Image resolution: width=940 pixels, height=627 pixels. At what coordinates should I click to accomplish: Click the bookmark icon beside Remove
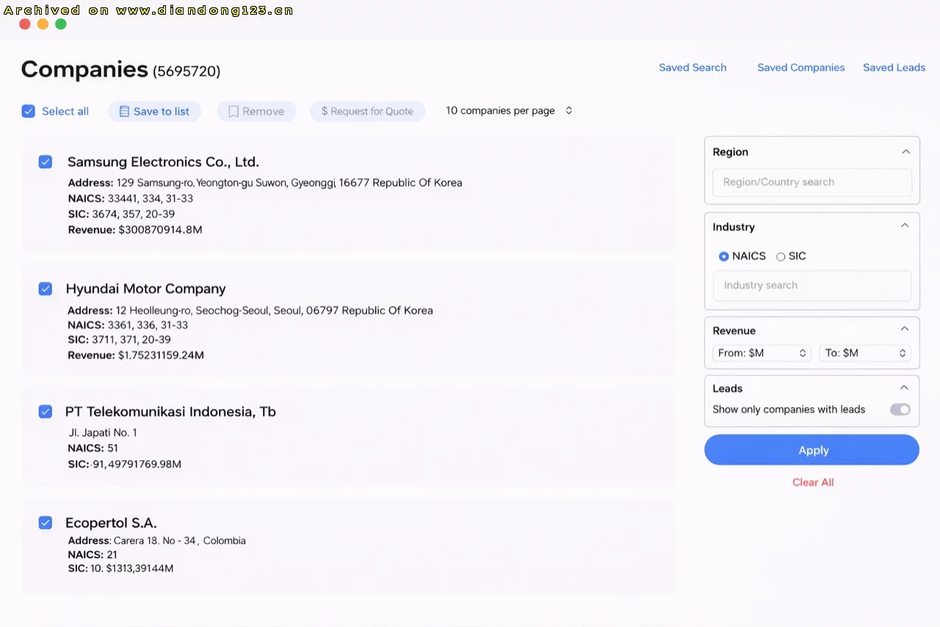(x=234, y=112)
